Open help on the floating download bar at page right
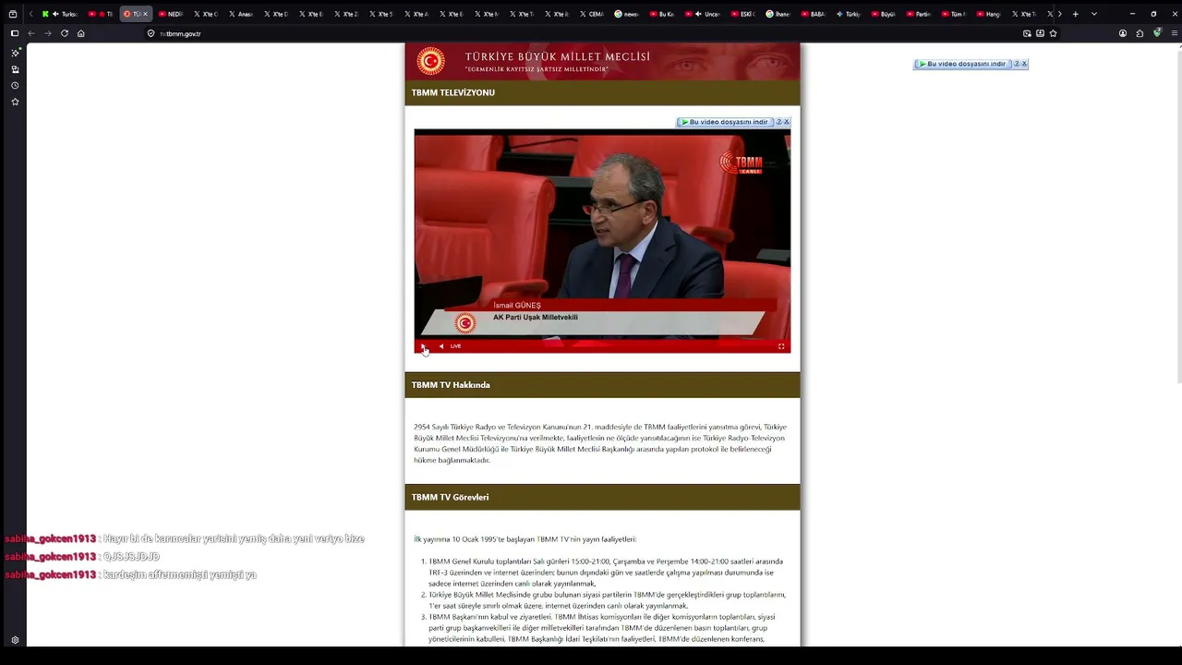 point(1017,64)
